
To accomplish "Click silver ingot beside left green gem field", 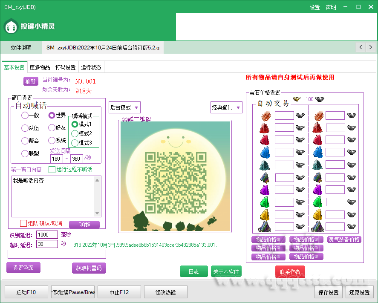I will tap(300, 202).
